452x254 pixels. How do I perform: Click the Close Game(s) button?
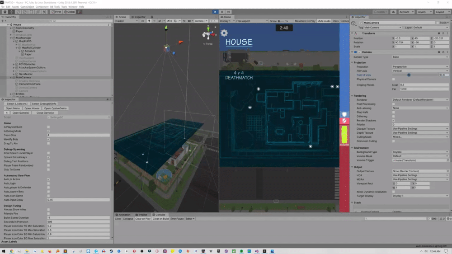(x=45, y=113)
